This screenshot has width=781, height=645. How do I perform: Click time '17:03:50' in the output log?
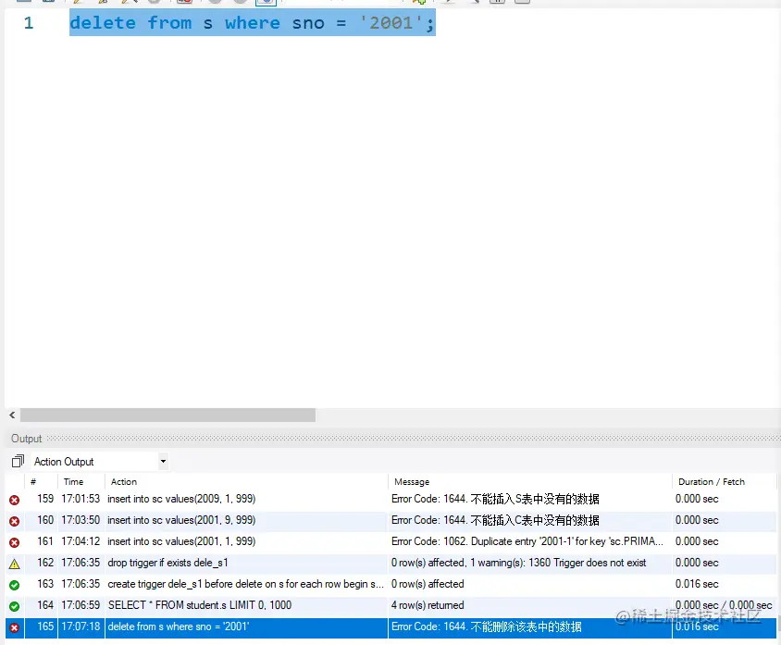[x=81, y=520]
